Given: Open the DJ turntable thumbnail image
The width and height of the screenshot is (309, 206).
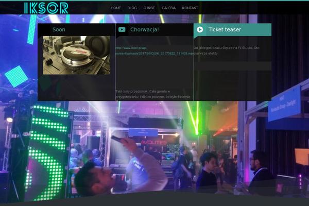Looking at the screenshot, I should 77,55.
